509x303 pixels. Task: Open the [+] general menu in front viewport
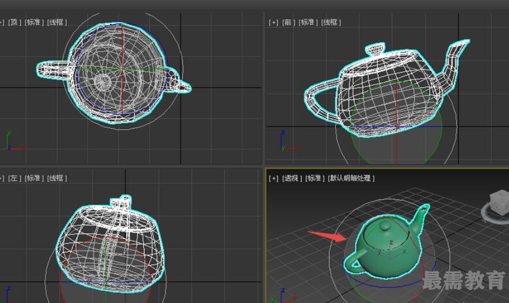[x=273, y=22]
